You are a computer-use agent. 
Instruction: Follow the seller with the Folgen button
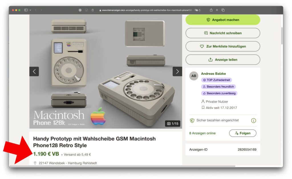tap(243, 133)
